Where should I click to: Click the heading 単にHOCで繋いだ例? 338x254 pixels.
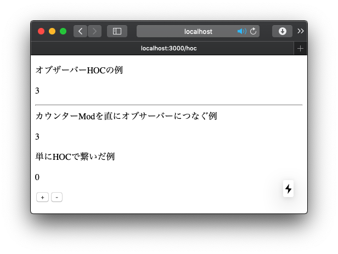pos(75,157)
